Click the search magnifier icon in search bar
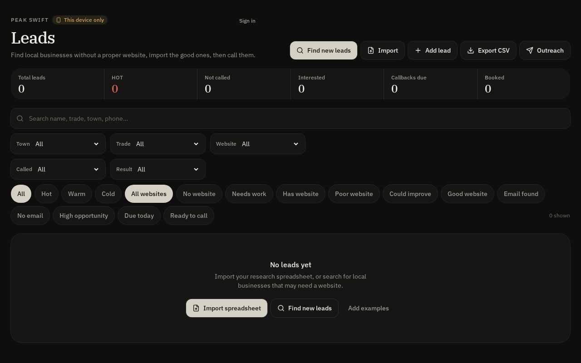581x363 pixels. click(20, 118)
